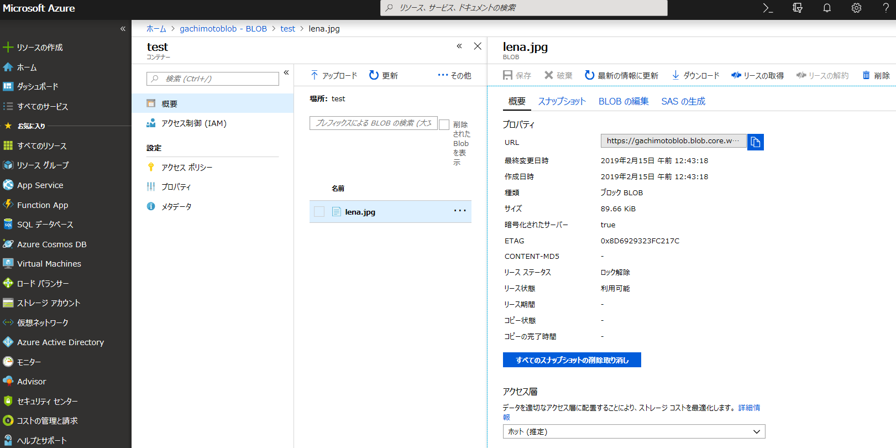Open すべてのサービス list icon
The width and height of the screenshot is (896, 448).
[x=8, y=106]
